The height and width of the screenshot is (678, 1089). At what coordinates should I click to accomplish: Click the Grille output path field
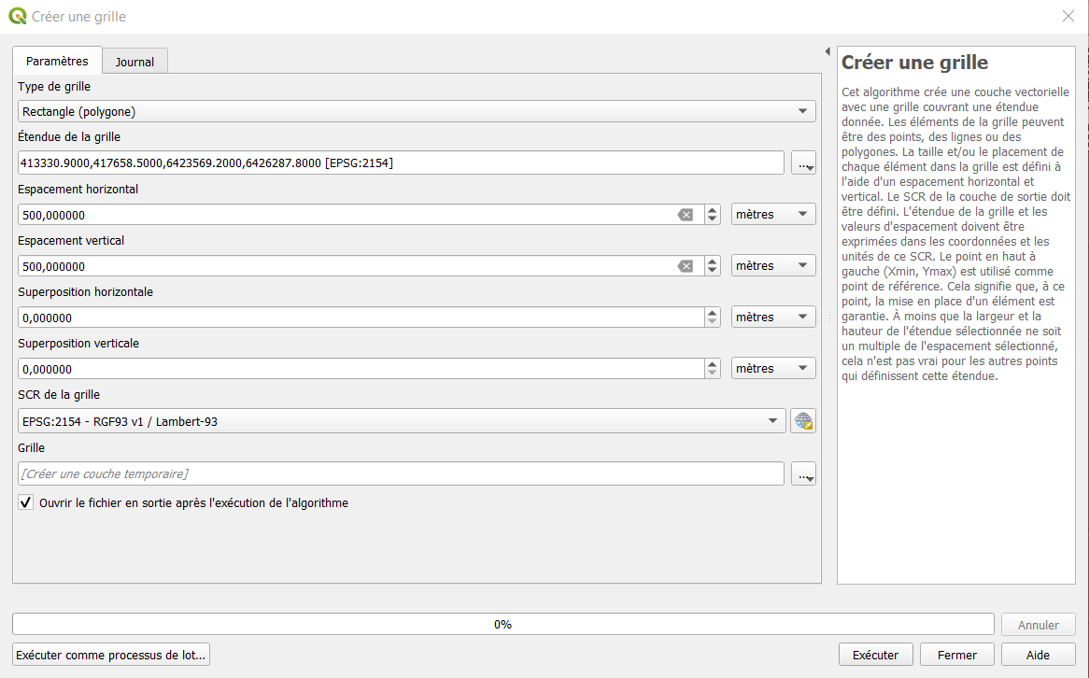401,473
